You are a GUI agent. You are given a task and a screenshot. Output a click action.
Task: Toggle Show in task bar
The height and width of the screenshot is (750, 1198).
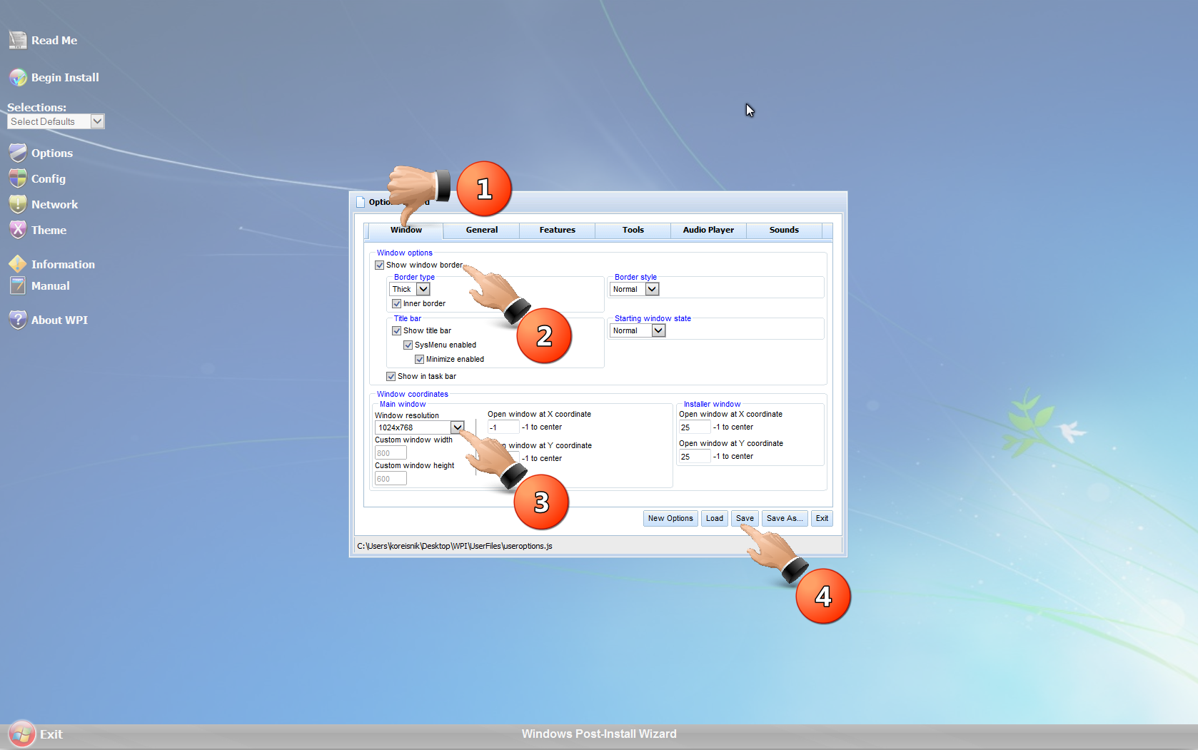pos(391,377)
